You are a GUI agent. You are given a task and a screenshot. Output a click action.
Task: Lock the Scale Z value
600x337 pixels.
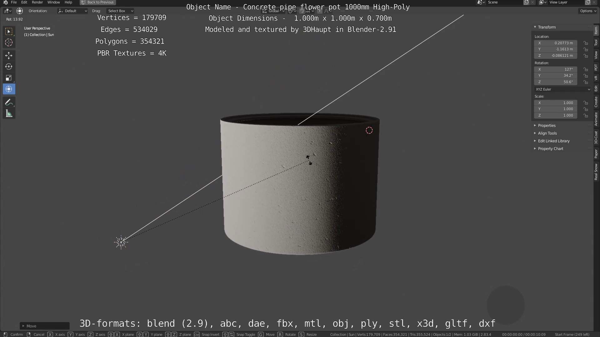pyautogui.click(x=586, y=115)
